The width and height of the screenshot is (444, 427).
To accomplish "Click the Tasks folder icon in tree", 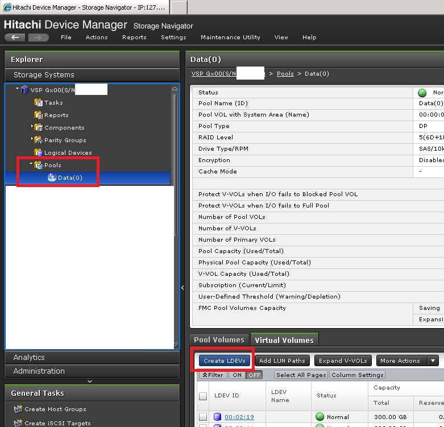I will [38, 102].
